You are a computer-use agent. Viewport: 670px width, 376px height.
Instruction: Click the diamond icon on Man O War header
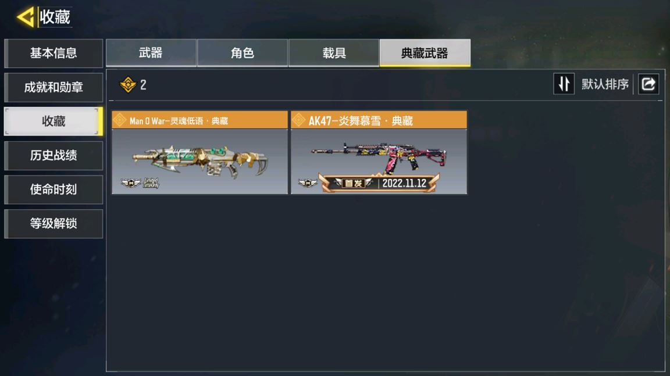pos(120,120)
